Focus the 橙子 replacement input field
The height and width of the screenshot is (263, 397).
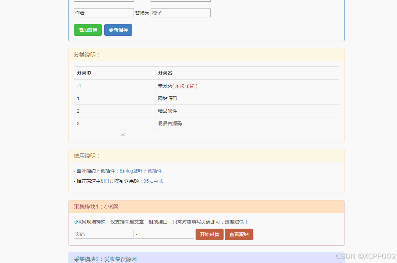click(181, 13)
